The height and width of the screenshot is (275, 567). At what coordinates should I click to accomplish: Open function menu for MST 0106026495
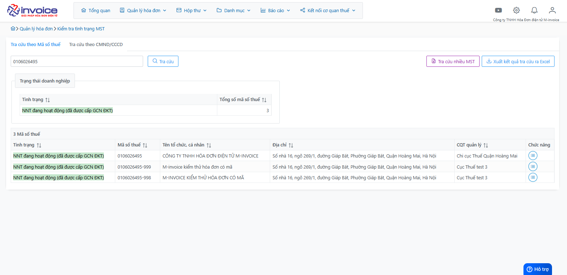[533, 156]
